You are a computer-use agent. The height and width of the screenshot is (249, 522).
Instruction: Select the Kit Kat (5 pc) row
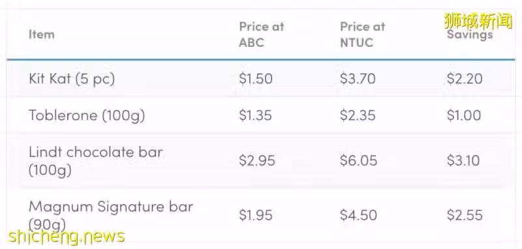(260, 79)
